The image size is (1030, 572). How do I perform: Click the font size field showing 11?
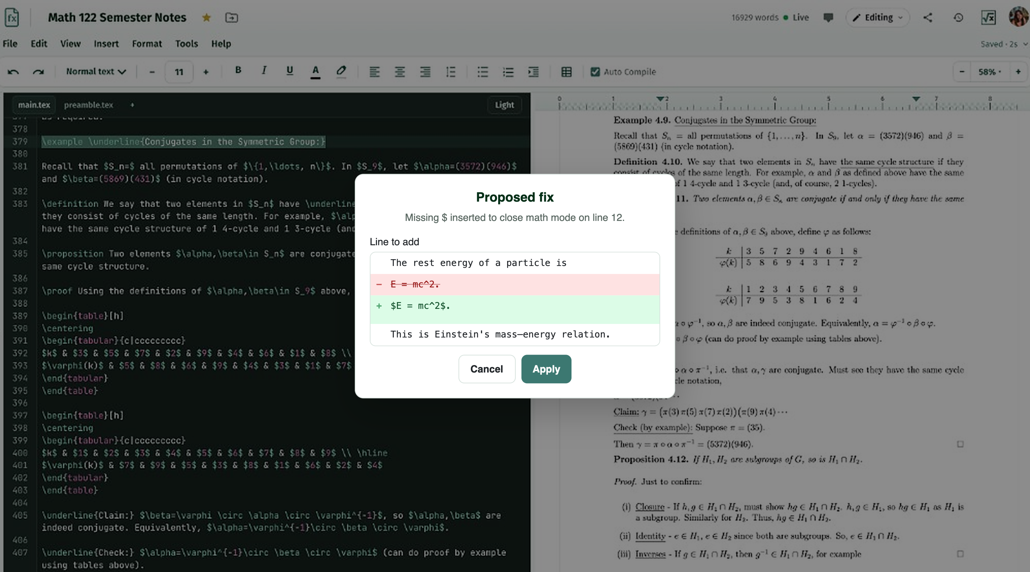pos(179,72)
